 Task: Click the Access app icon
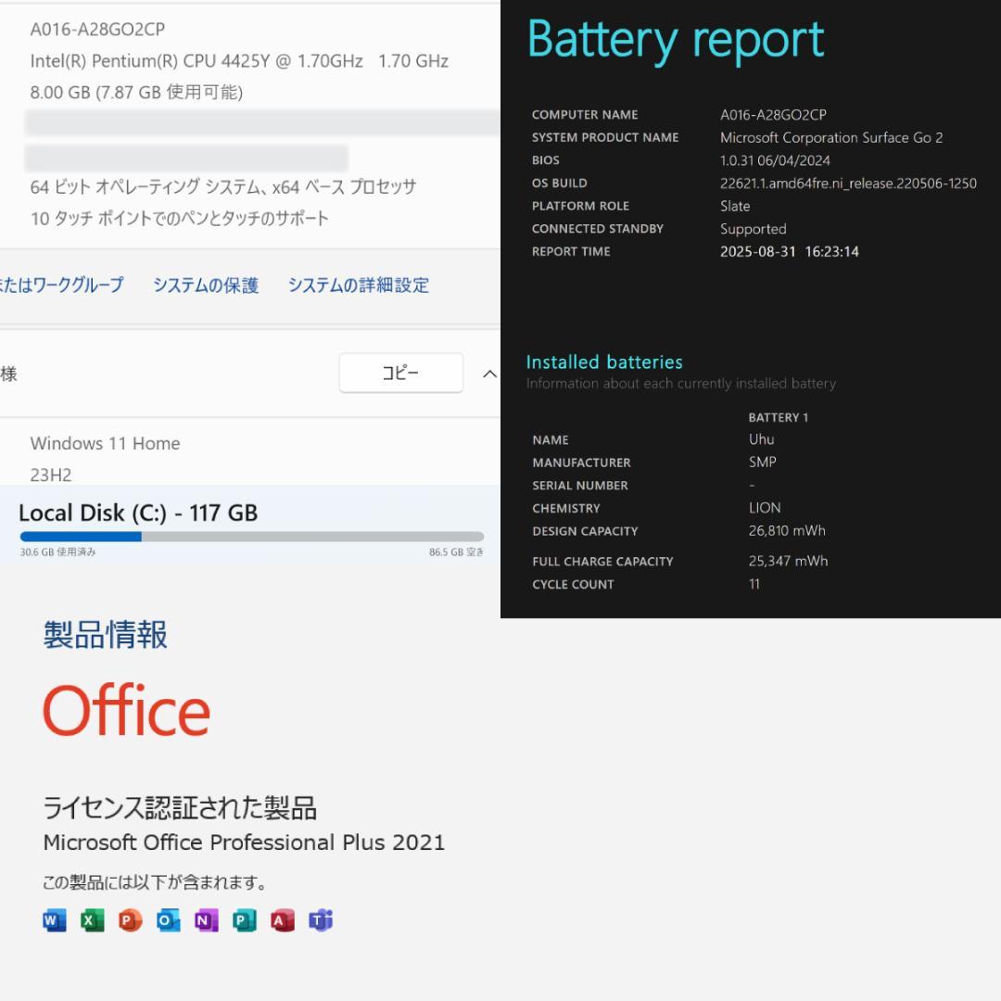point(282,920)
